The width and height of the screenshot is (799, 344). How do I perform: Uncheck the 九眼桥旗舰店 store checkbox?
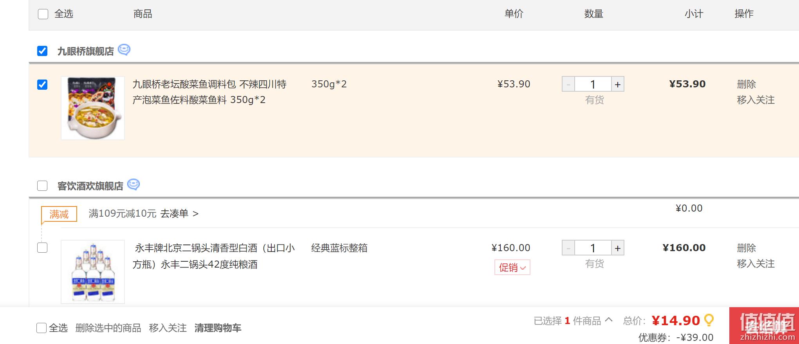click(42, 51)
